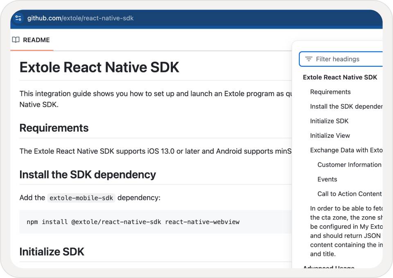Open Initialize View outline entry
393x278 pixels.
330,135
